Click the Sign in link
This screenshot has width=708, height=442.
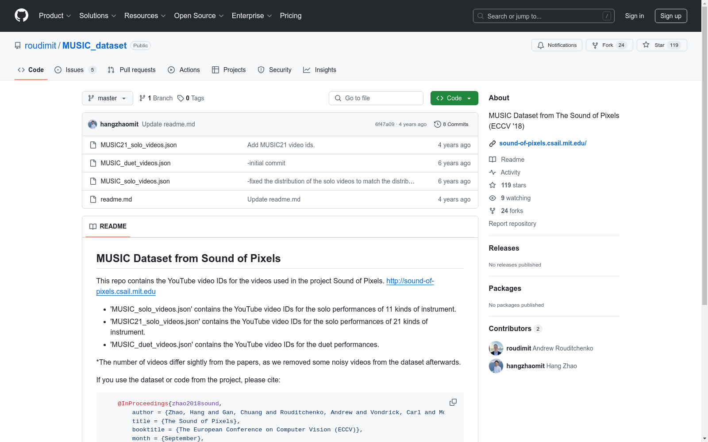pos(635,16)
